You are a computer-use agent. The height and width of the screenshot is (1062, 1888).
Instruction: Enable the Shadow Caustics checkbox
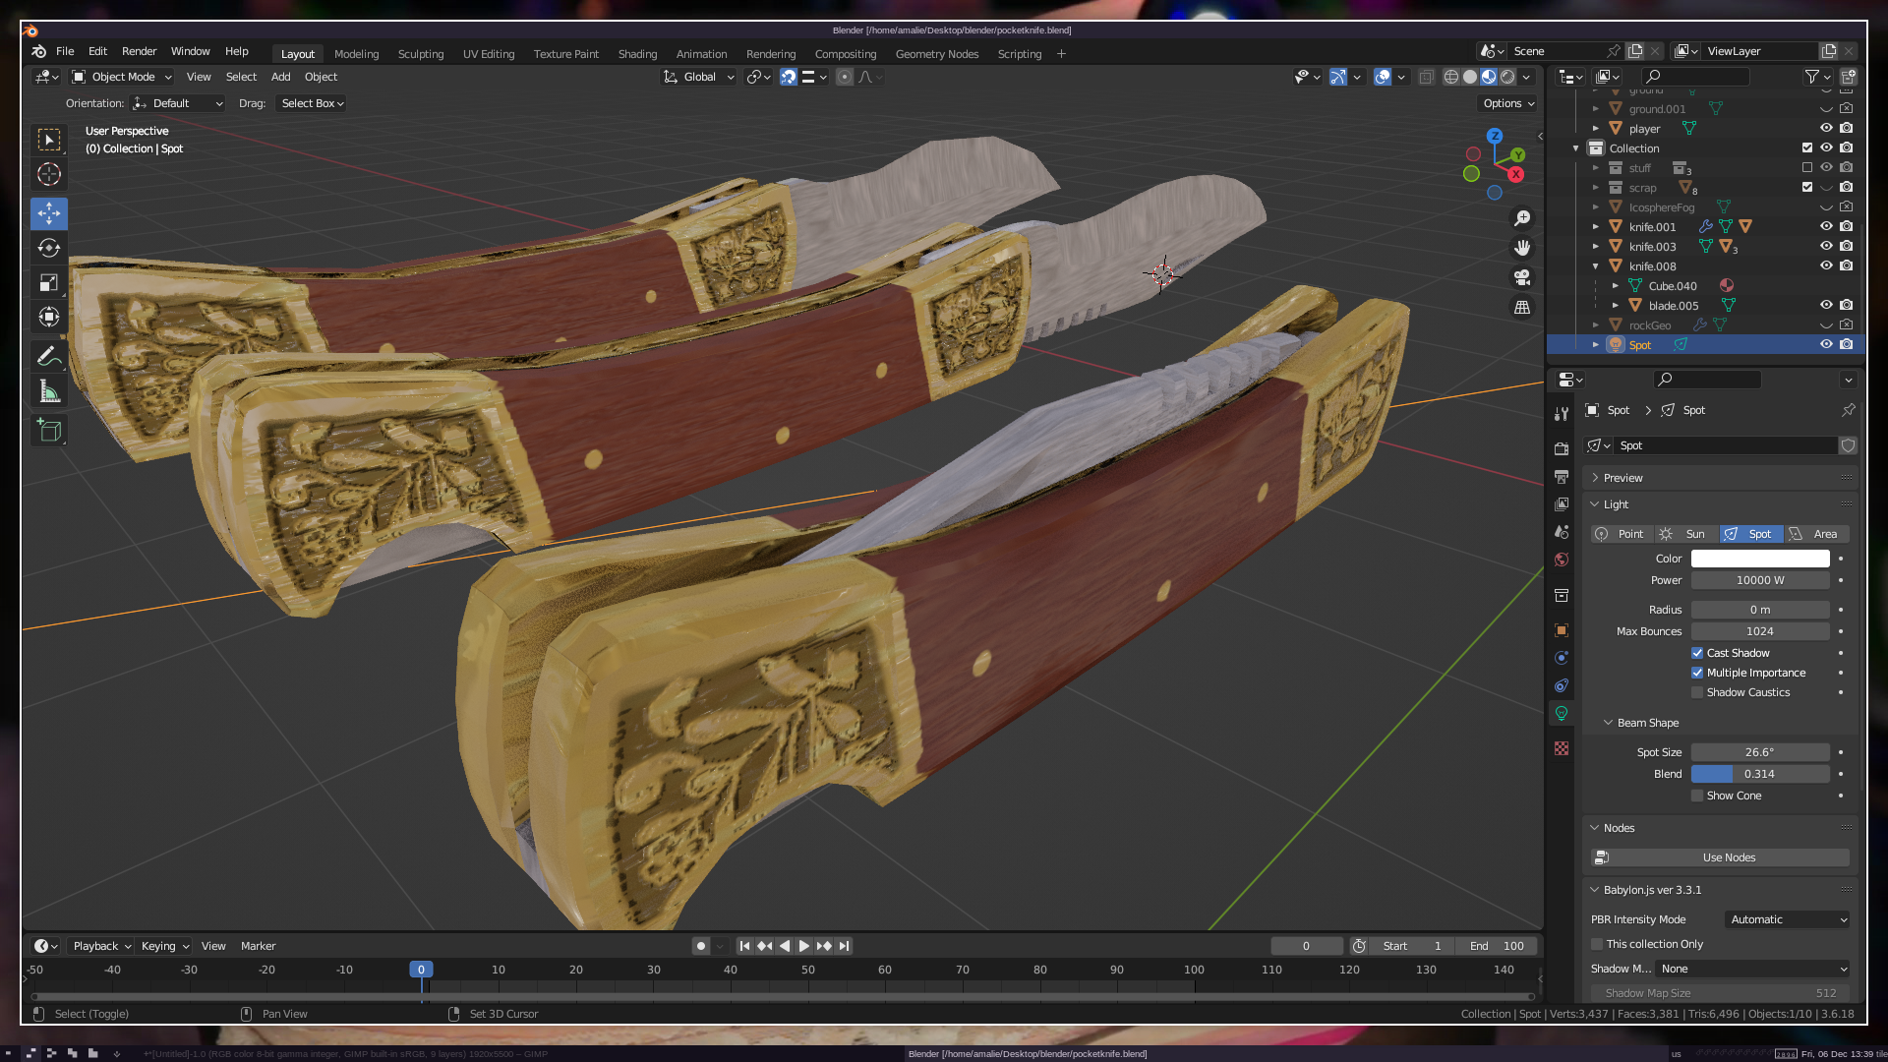click(1697, 692)
